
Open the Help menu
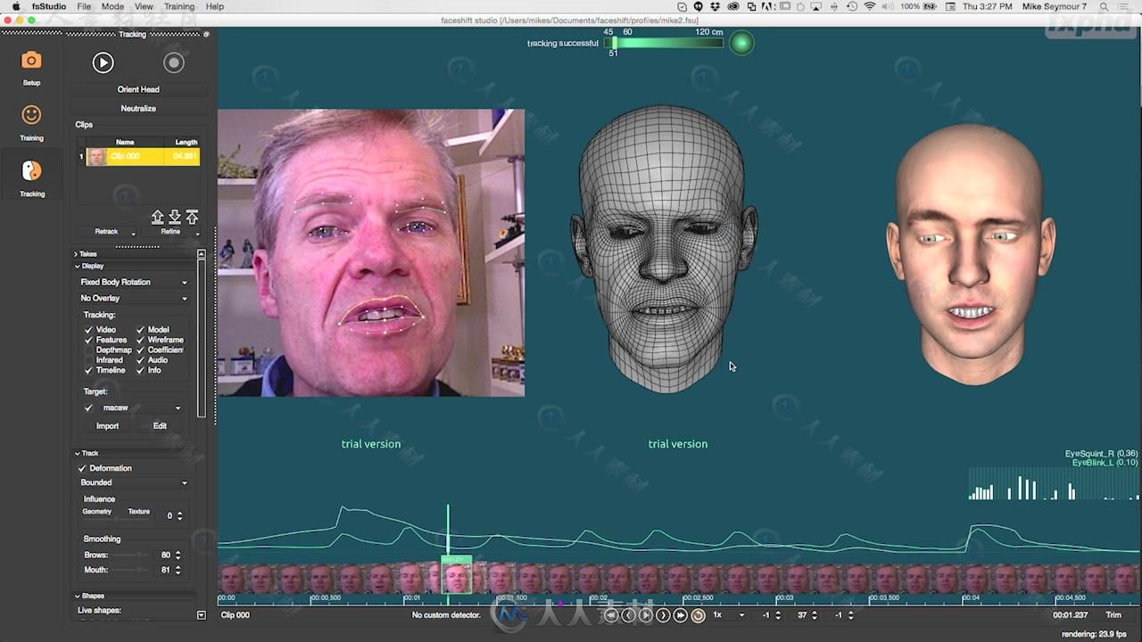point(215,6)
